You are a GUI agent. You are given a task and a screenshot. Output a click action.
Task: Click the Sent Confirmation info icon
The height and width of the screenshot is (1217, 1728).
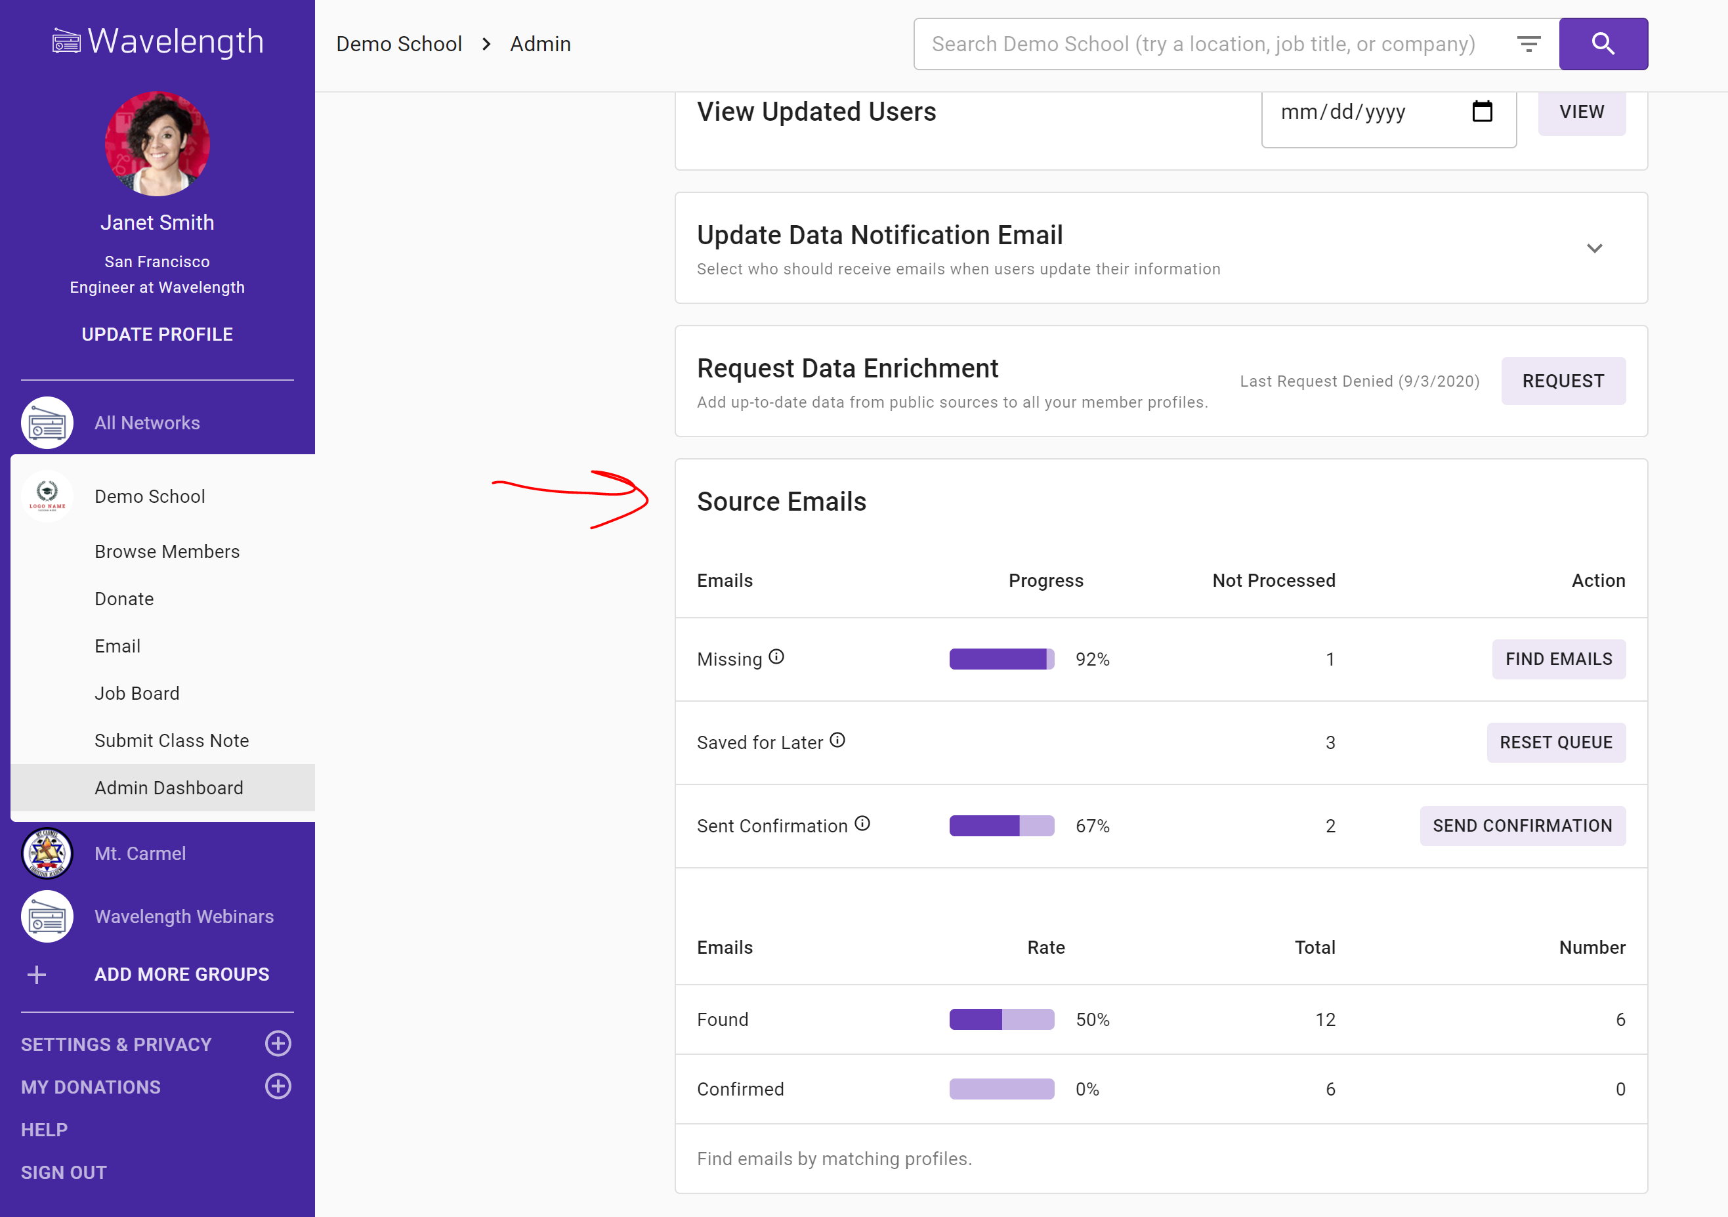tap(862, 824)
